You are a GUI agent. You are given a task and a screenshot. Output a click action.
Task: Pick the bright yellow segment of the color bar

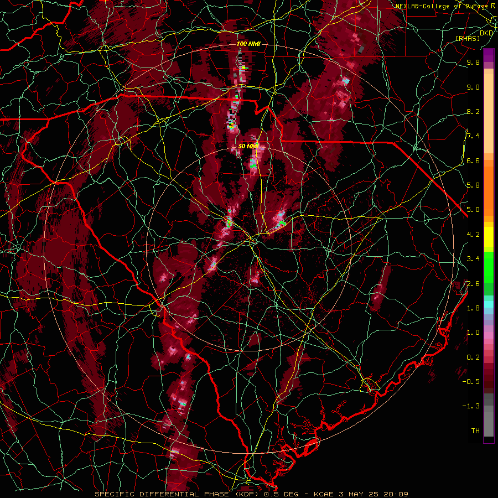coord(489,237)
